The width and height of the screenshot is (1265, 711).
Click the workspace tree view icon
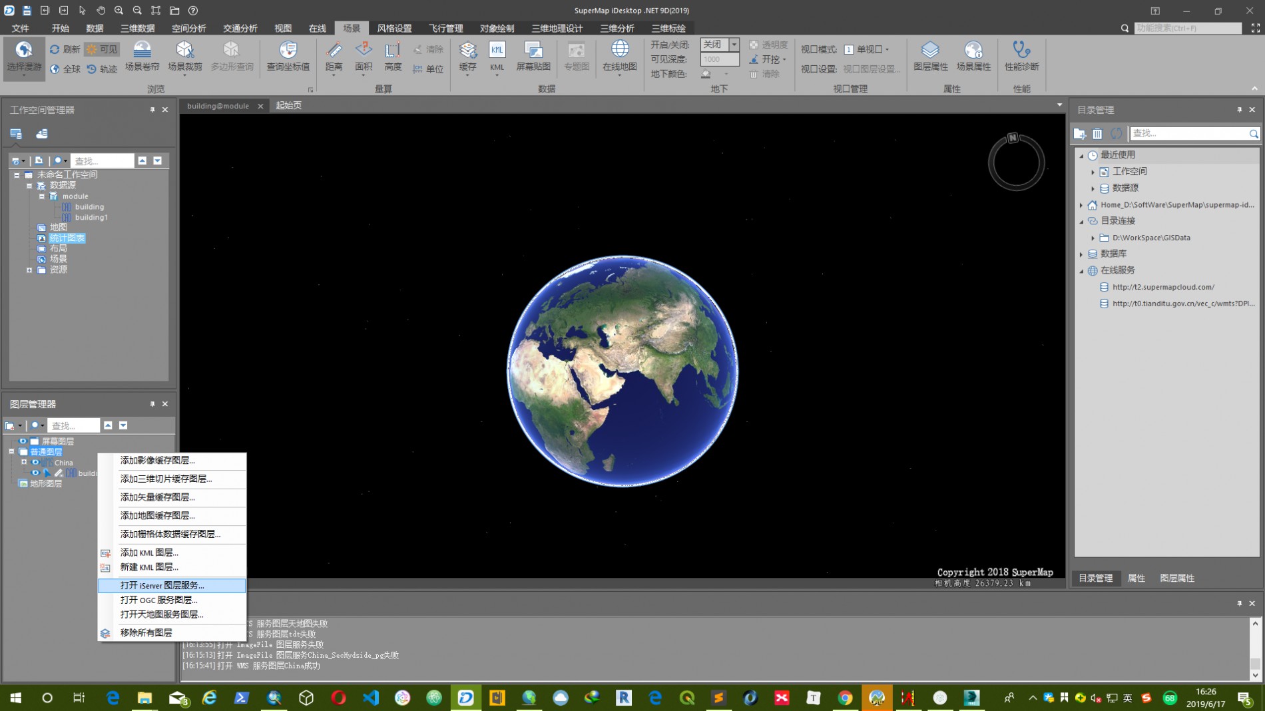coord(16,134)
